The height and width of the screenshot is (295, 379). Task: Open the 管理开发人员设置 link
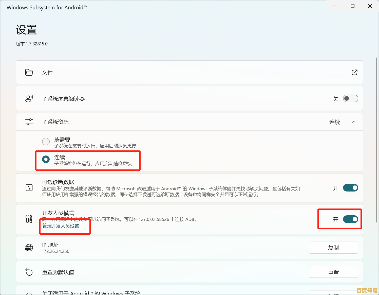point(60,226)
